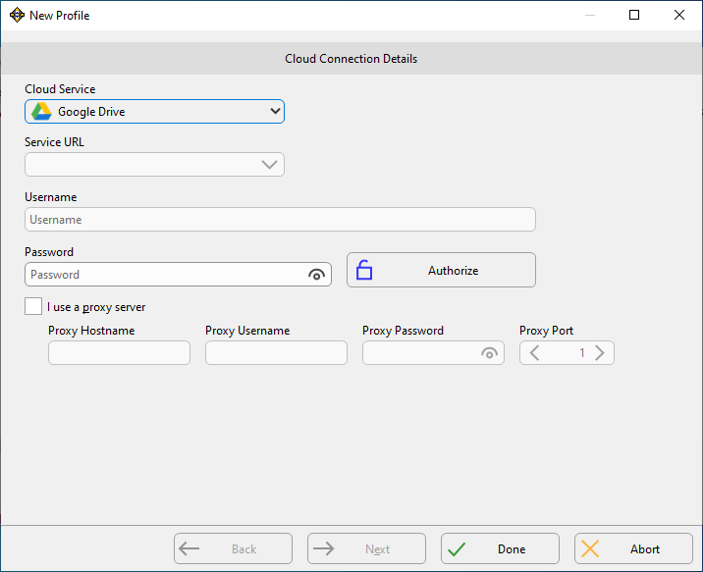Select the Proxy Hostname text box
703x572 pixels.
coord(119,353)
